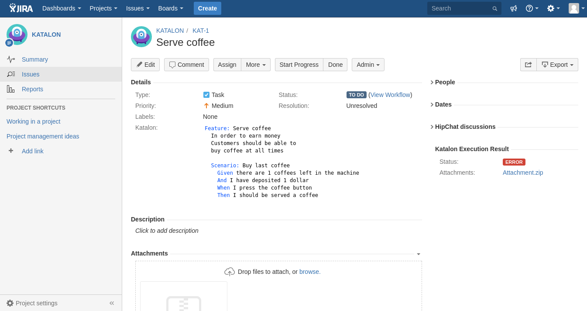The width and height of the screenshot is (587, 311).
Task: Open the user profile avatar menu
Action: [x=577, y=8]
